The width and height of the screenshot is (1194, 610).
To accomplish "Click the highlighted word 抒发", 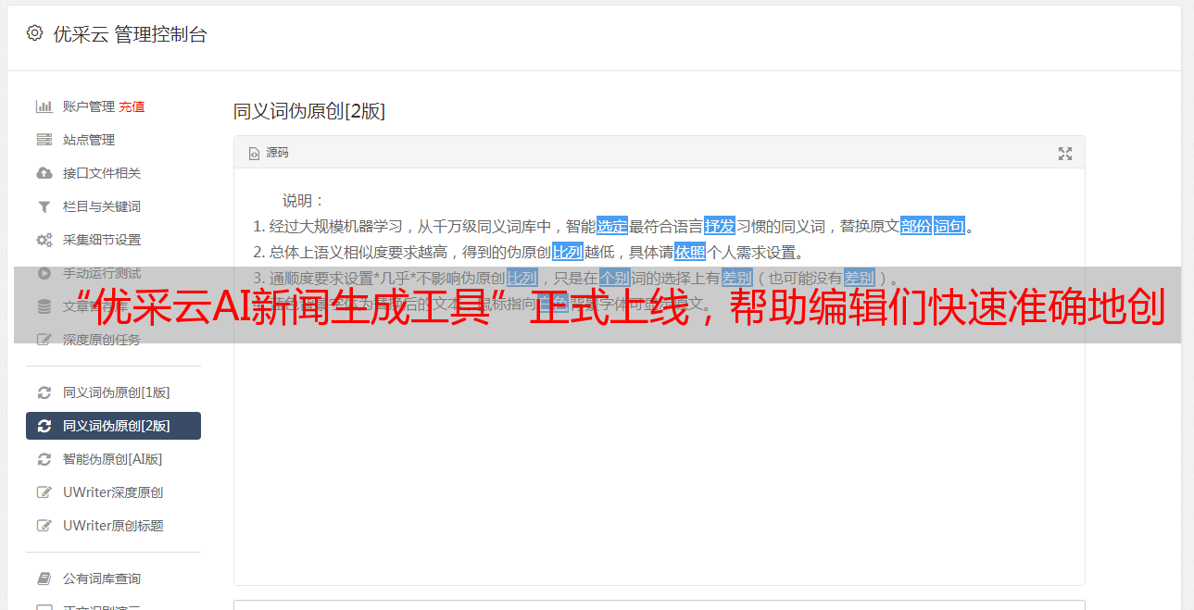I will (720, 226).
